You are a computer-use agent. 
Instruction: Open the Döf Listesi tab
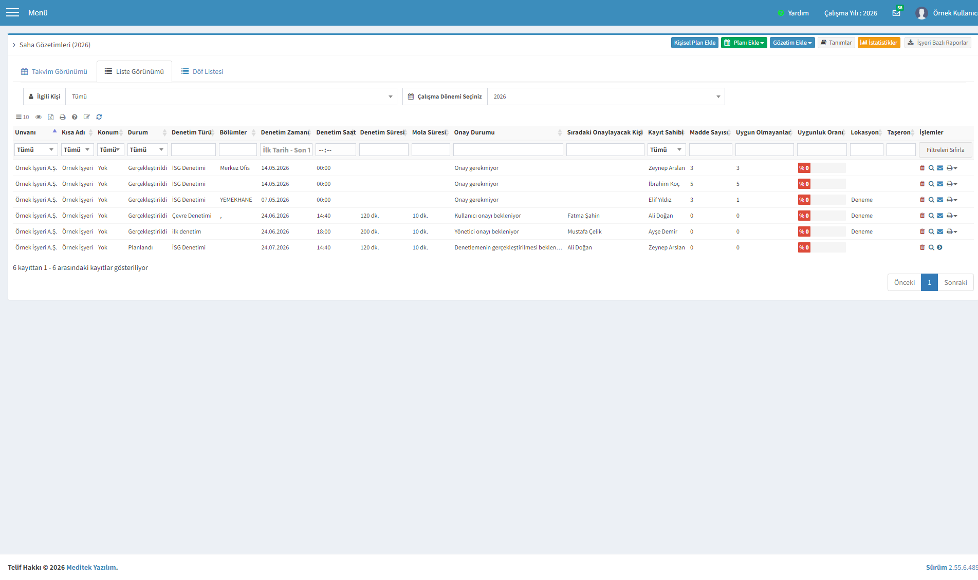202,71
